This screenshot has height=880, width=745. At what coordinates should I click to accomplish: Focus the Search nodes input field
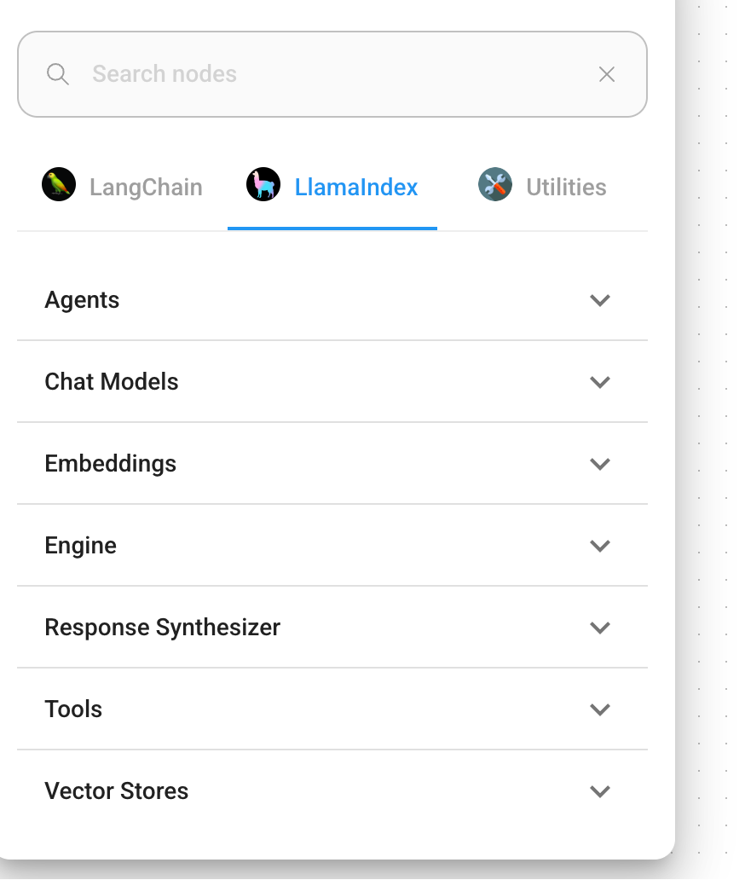pos(332,74)
